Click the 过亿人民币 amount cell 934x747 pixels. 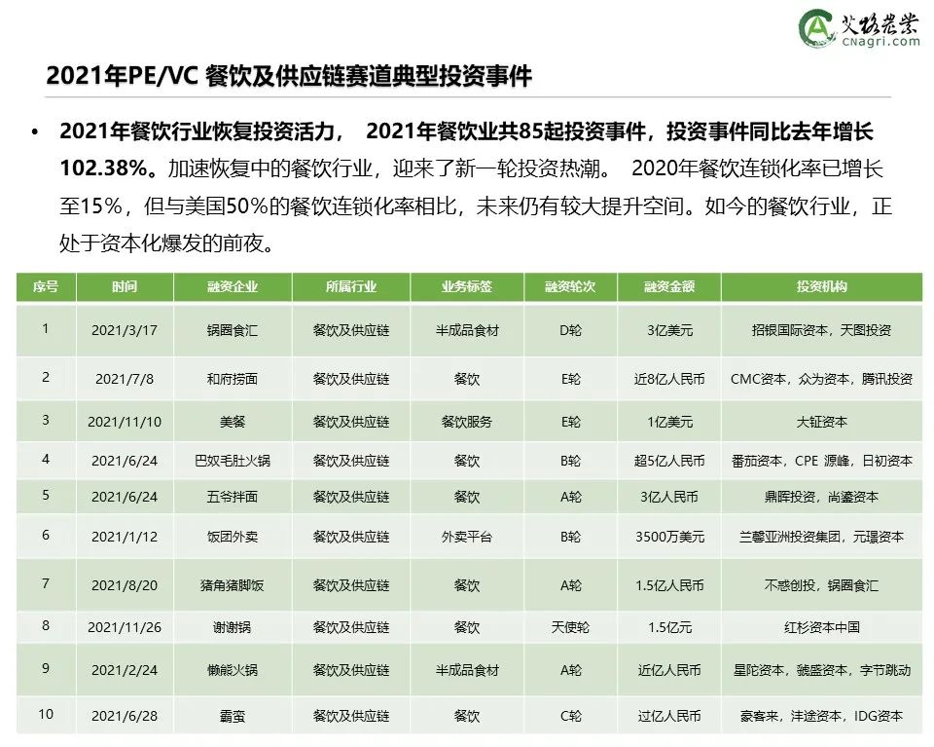coord(669,716)
